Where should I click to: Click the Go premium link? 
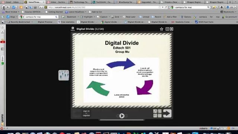pos(229,17)
